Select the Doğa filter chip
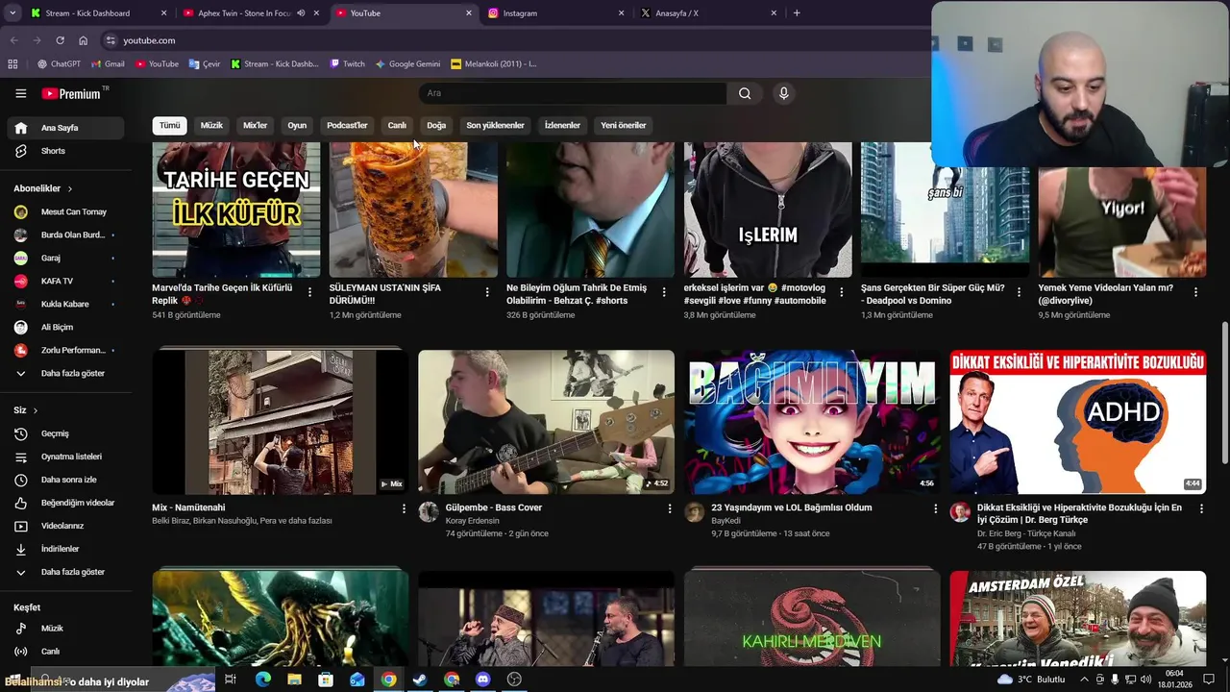The image size is (1230, 692). tap(436, 125)
